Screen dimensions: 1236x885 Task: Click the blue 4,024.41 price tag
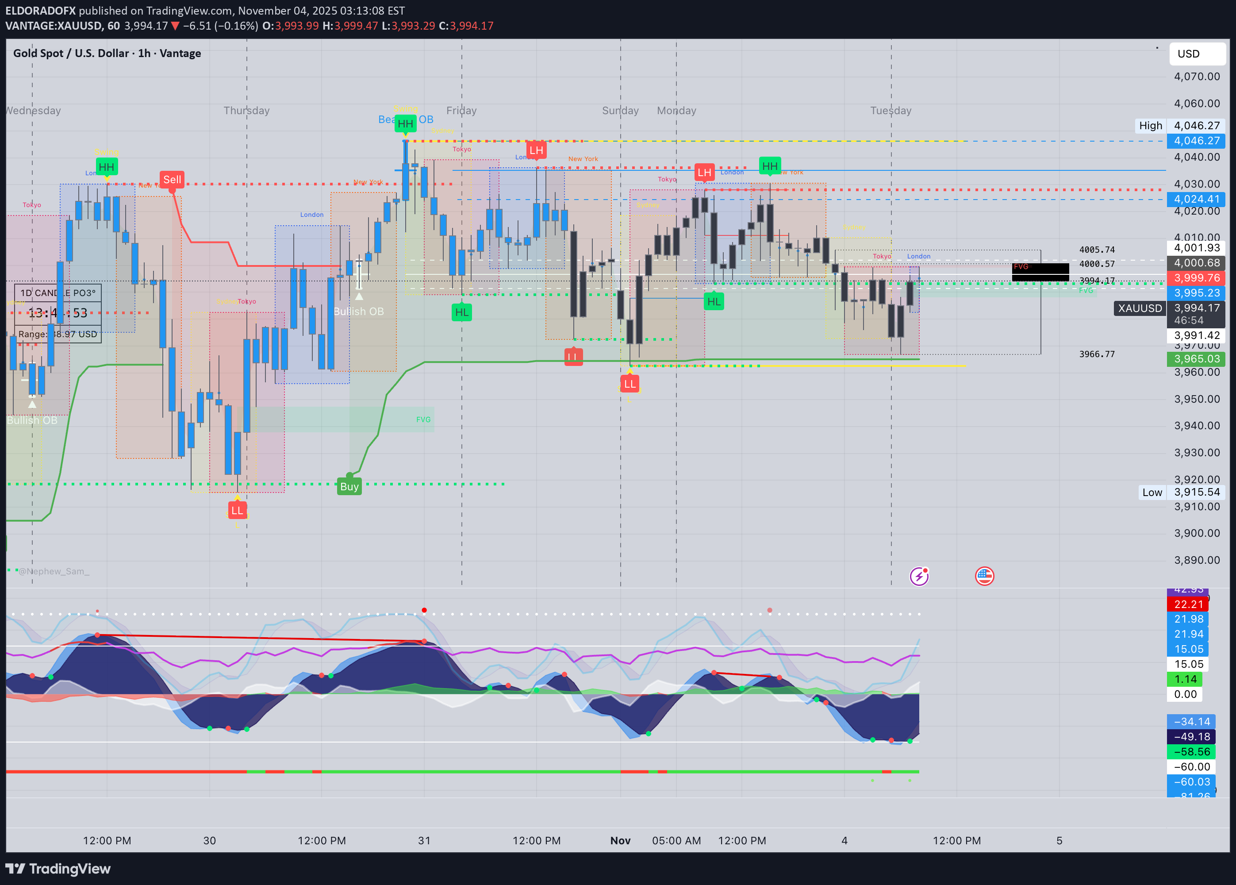pos(1196,200)
